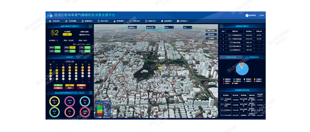
Task: Click the expand icon on daily concentration panel
Action: 90,93
